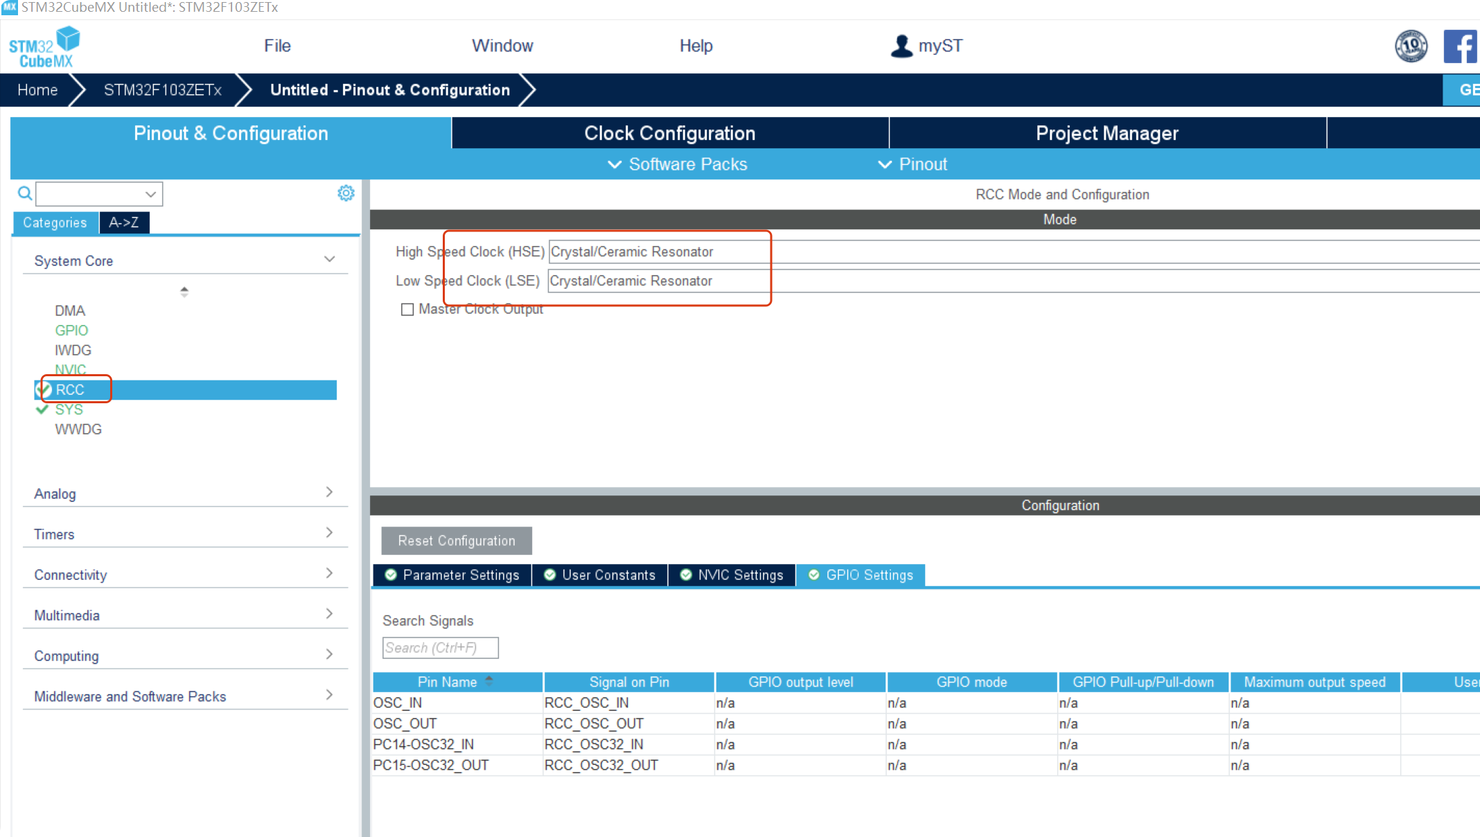This screenshot has height=837, width=1480.
Task: Switch to the Clock Configuration tab
Action: coord(669,133)
